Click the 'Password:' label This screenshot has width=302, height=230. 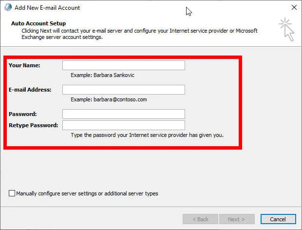[x=23, y=114]
